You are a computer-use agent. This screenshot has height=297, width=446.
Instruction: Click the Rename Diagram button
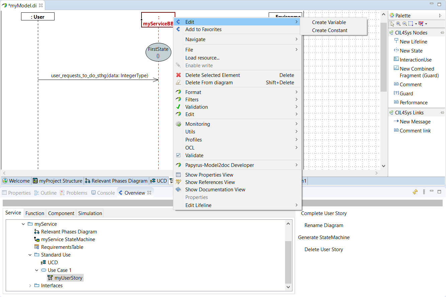point(324,225)
